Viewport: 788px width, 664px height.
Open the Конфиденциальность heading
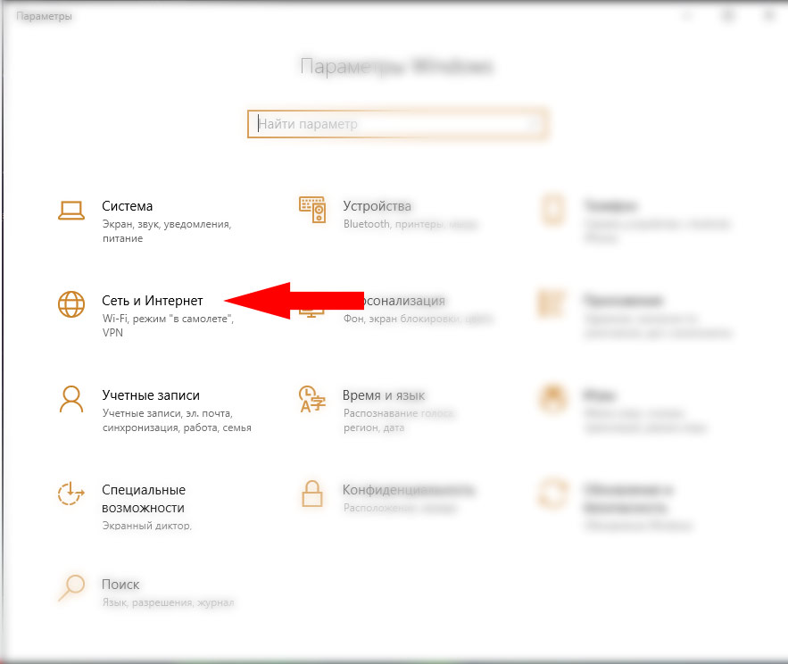(x=408, y=490)
